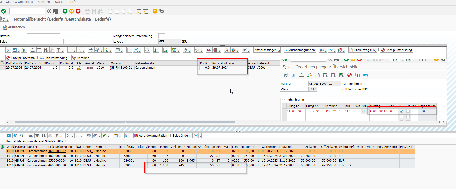Viewport: 456px width, 189px height.
Task: Click the red Cancel X icon
Action: click(x=78, y=11)
